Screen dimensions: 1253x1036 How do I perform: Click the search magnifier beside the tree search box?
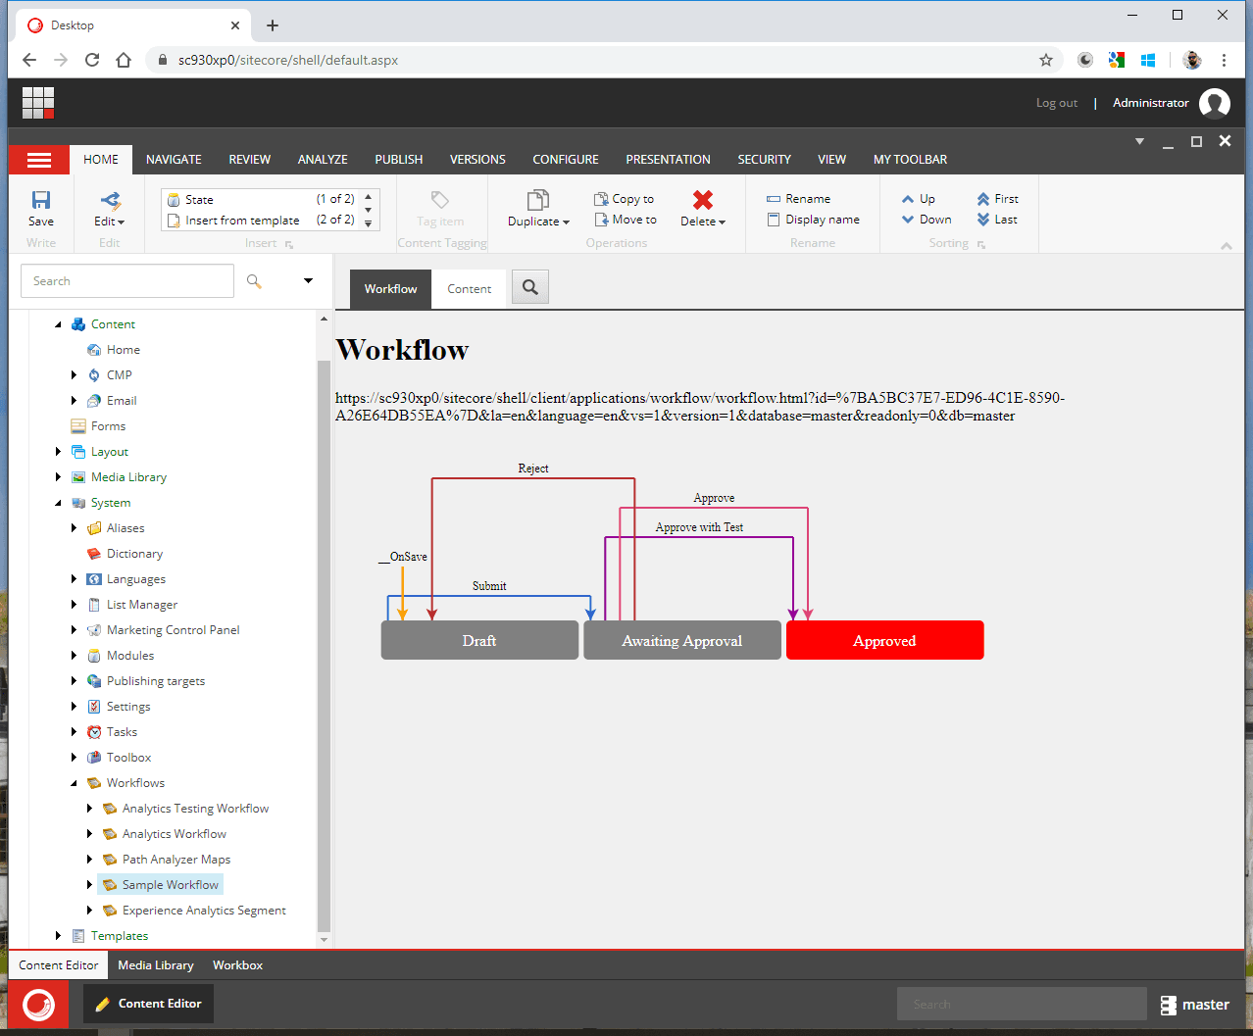254,281
